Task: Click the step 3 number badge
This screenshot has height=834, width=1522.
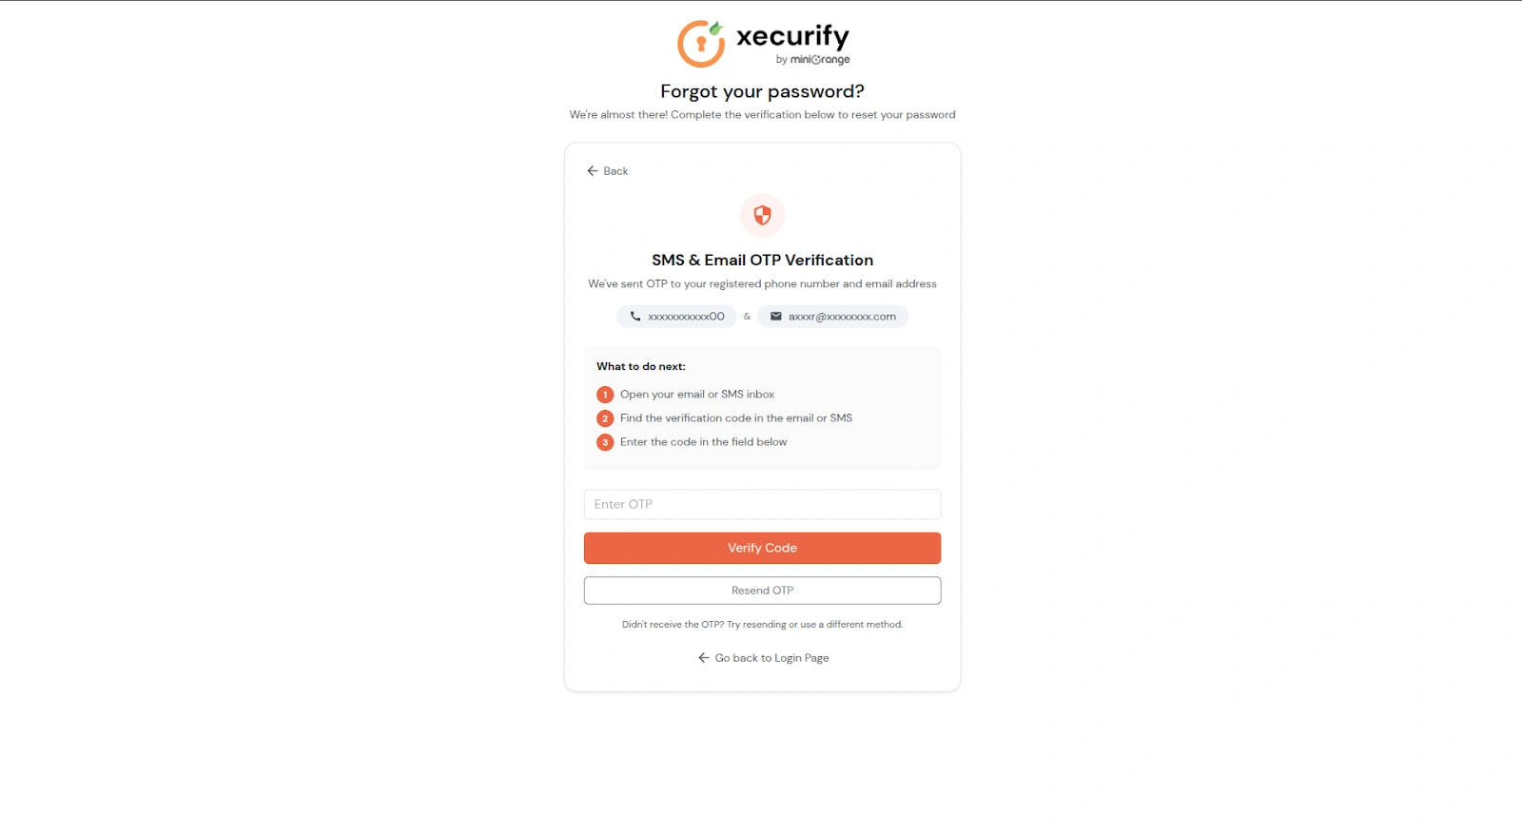Action: [605, 442]
